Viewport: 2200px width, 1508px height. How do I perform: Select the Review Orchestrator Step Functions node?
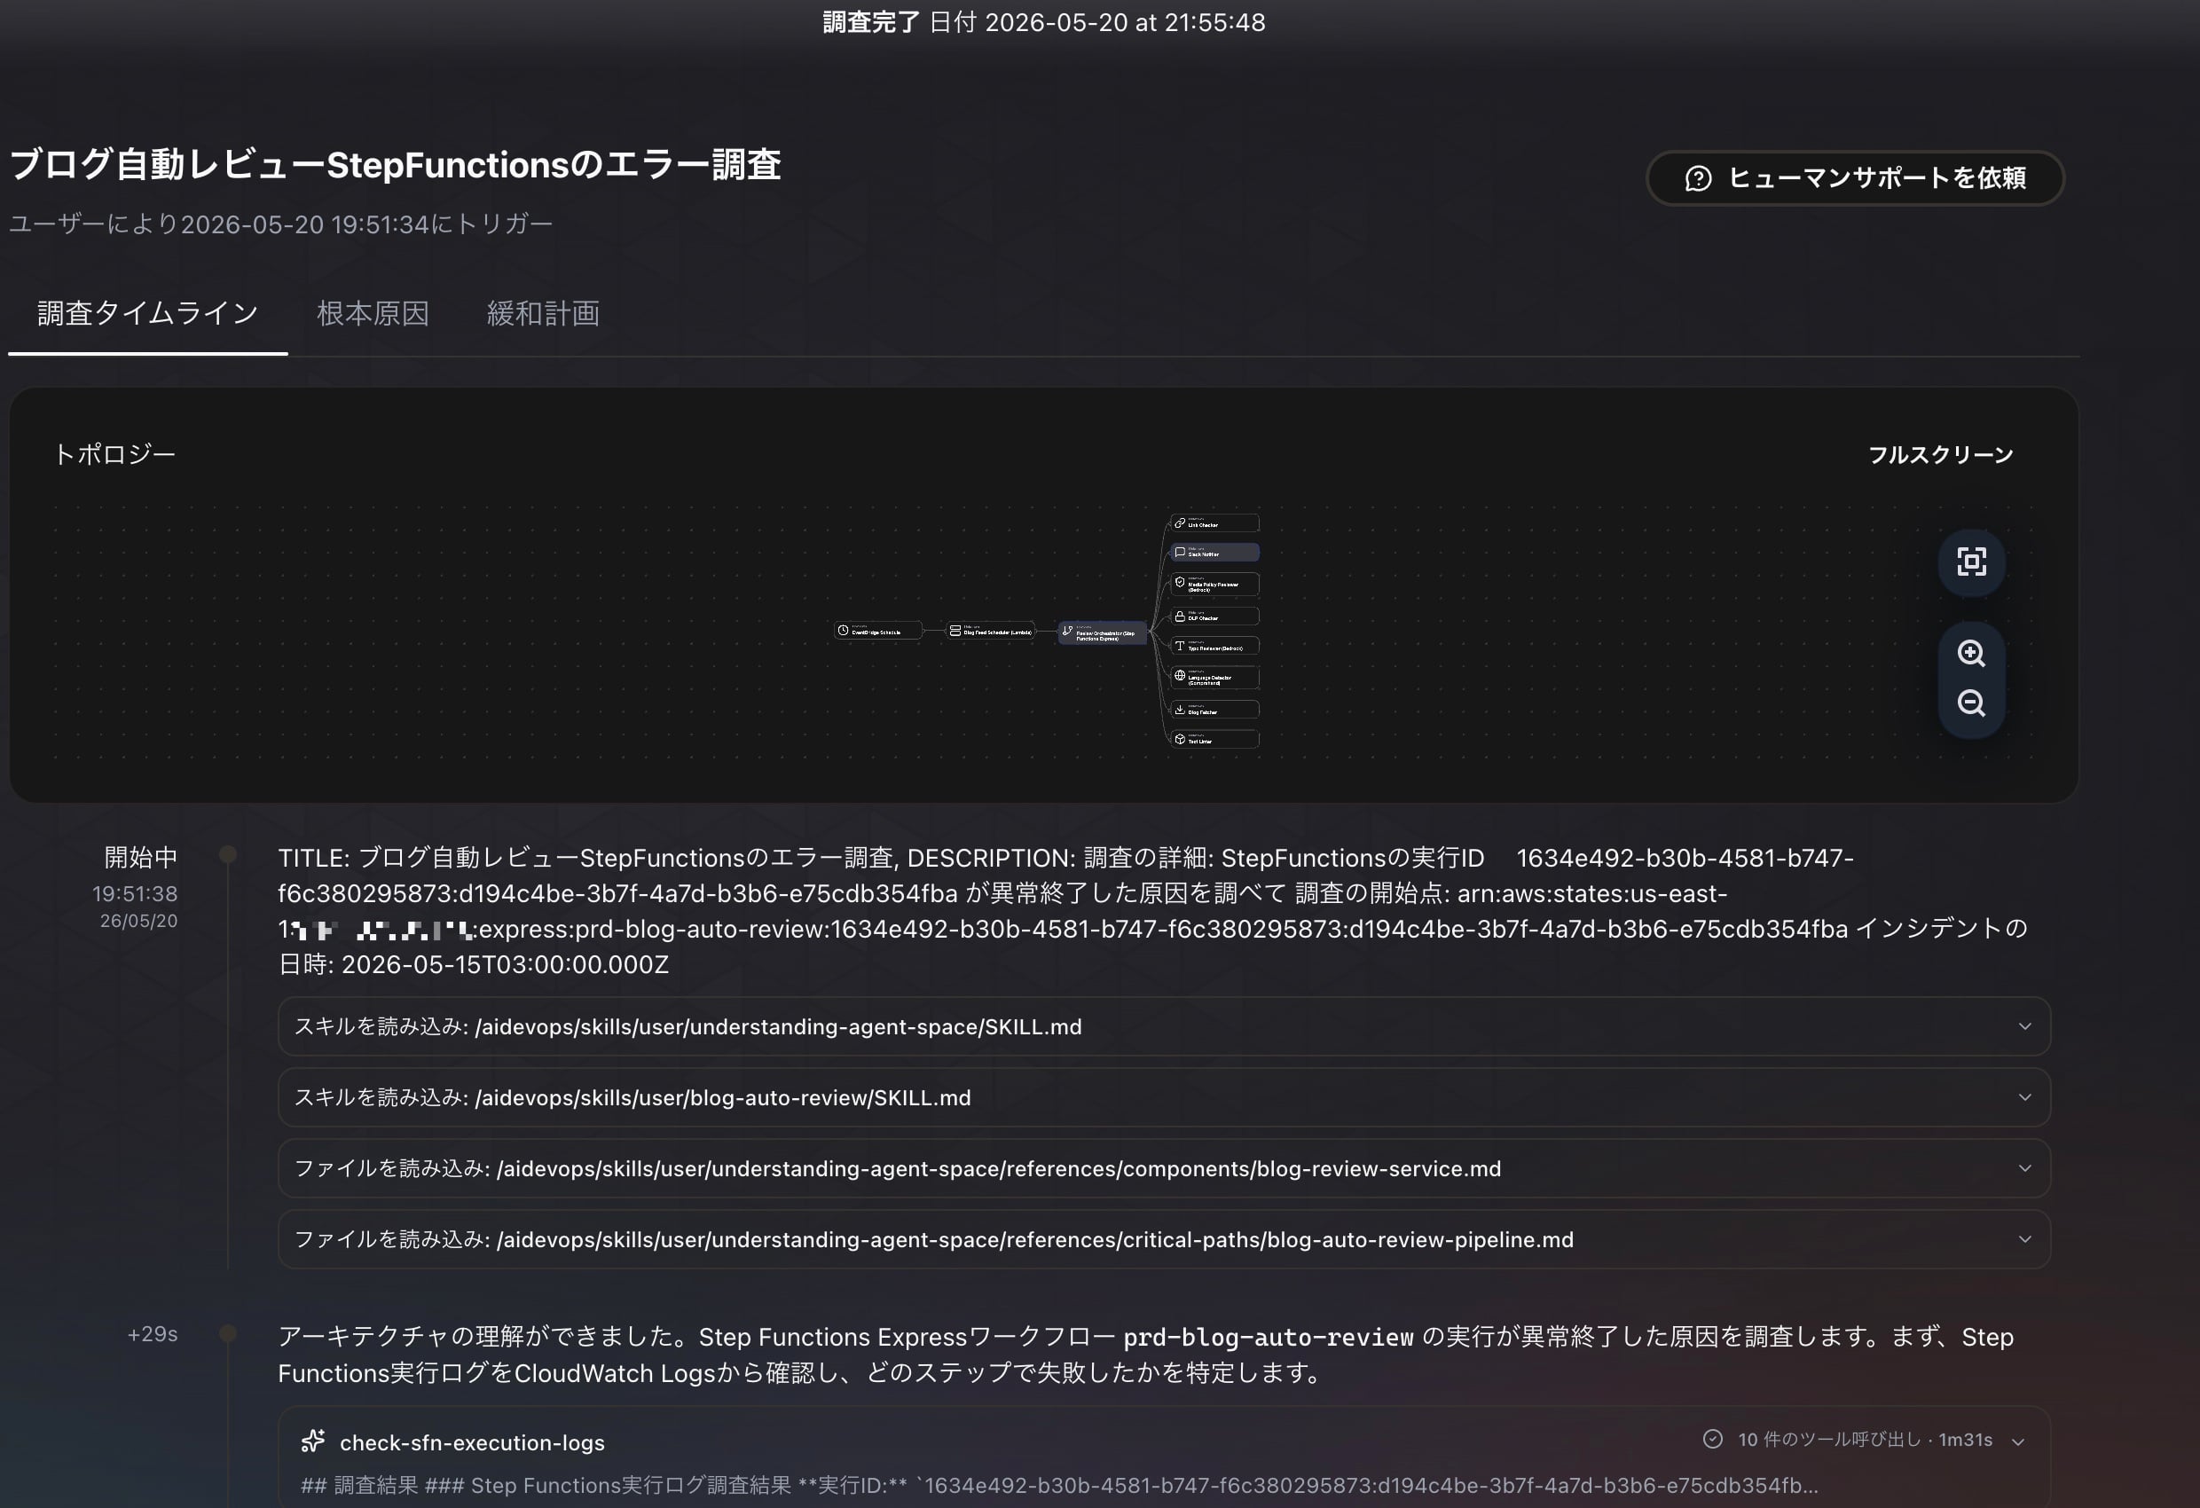click(1102, 632)
